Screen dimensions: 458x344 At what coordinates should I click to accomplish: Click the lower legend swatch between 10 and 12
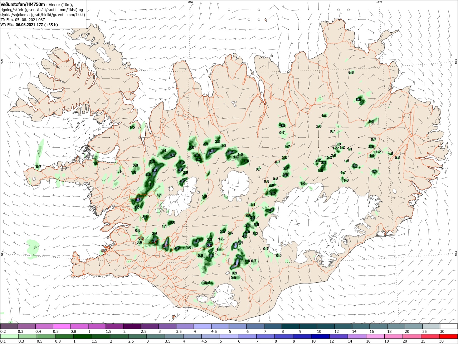(321, 336)
